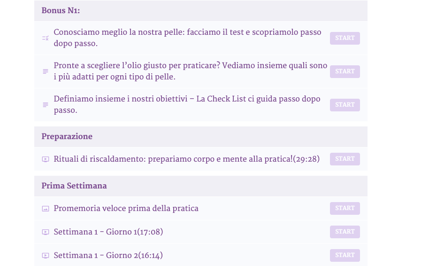Start Settimana 1 Giorno 1 video

(345, 232)
